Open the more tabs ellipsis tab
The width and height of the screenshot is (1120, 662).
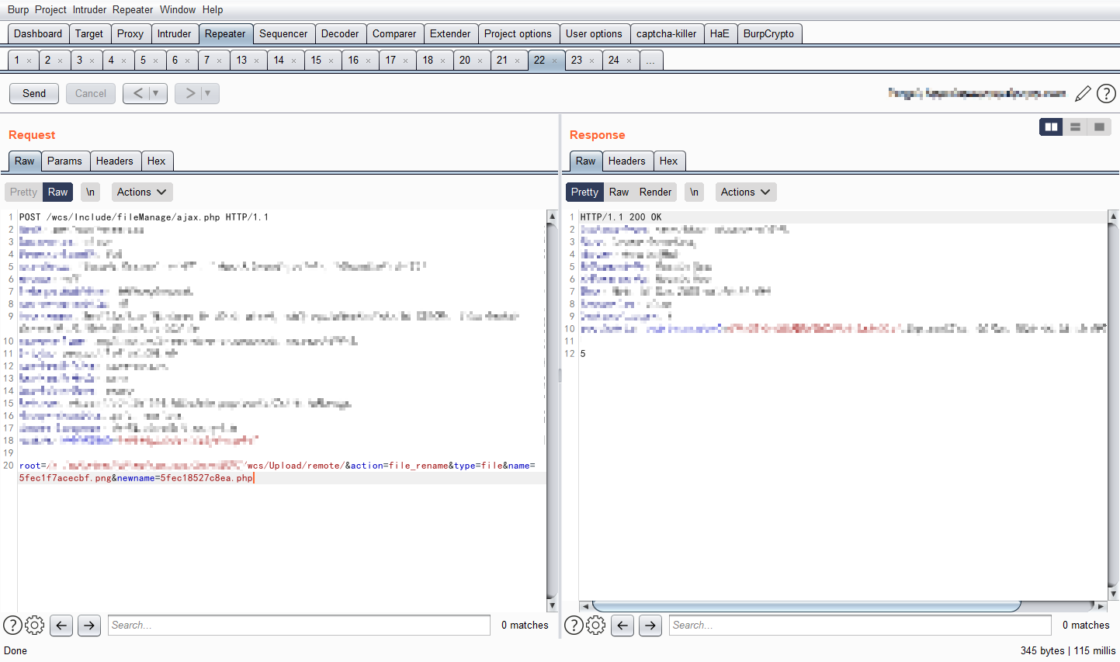[650, 60]
